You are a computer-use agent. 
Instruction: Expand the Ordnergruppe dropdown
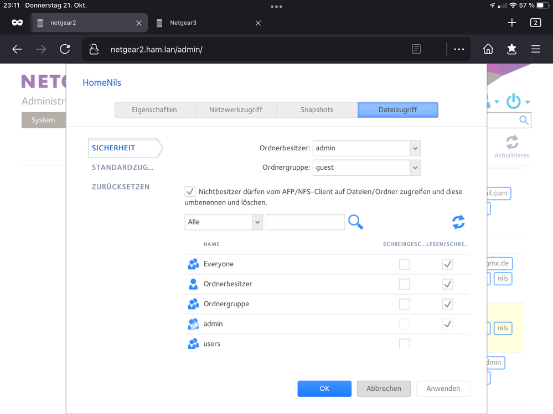(x=415, y=167)
